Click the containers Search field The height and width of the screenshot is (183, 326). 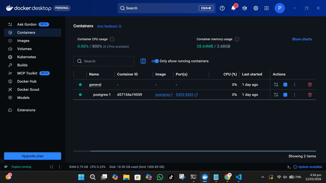point(104,61)
